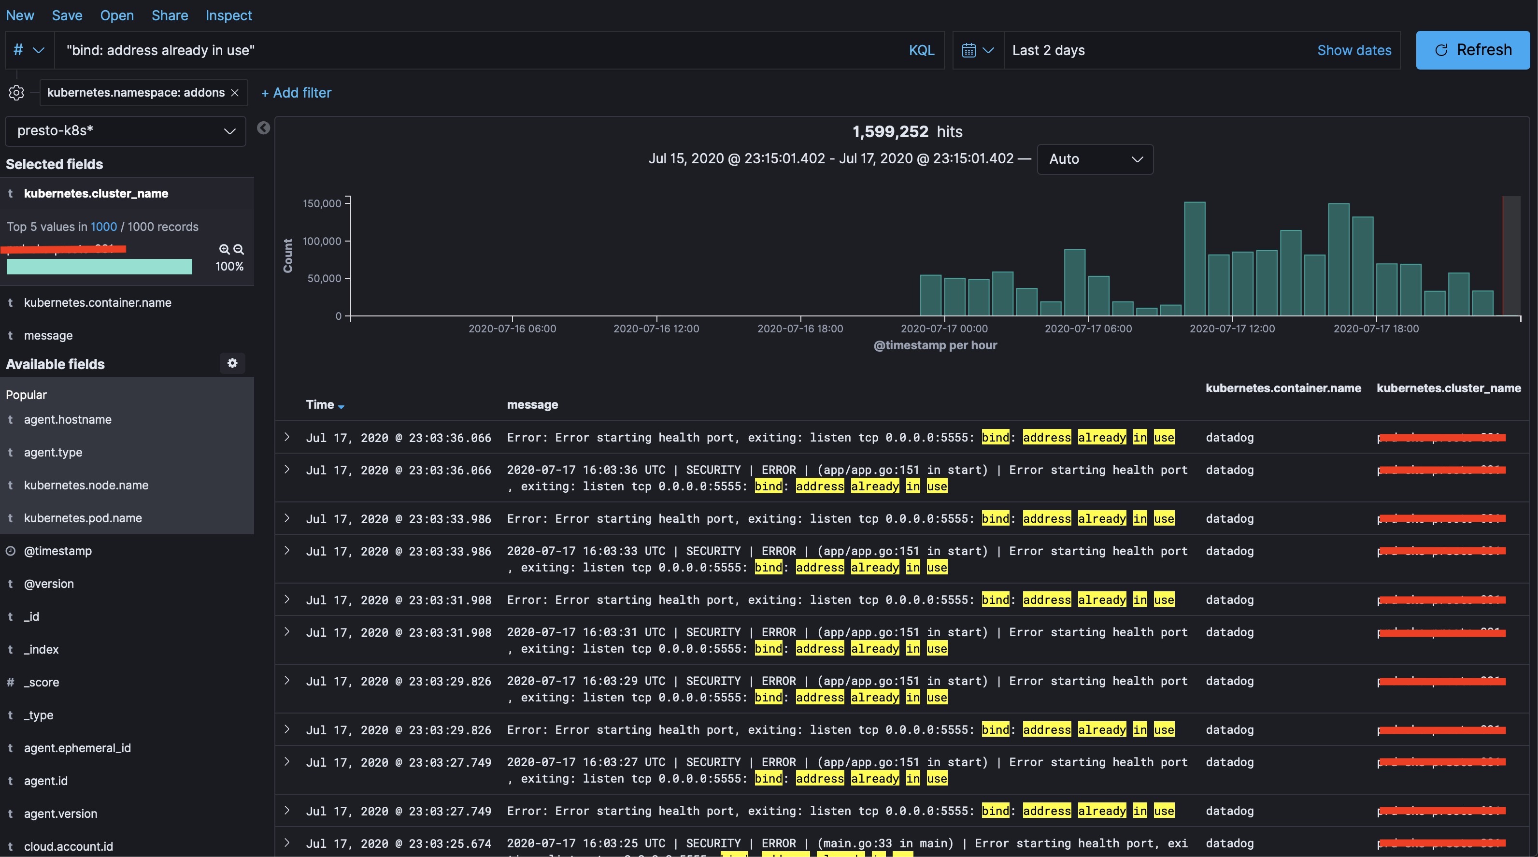Open the calendar quick date menu

[977, 50]
